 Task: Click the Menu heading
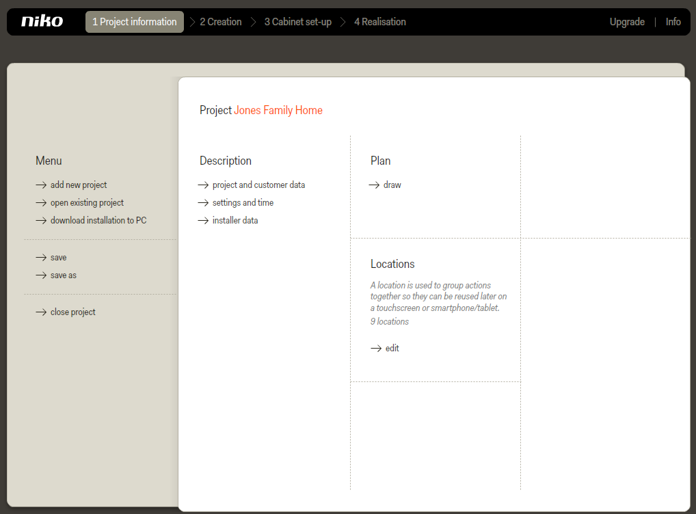(x=49, y=161)
